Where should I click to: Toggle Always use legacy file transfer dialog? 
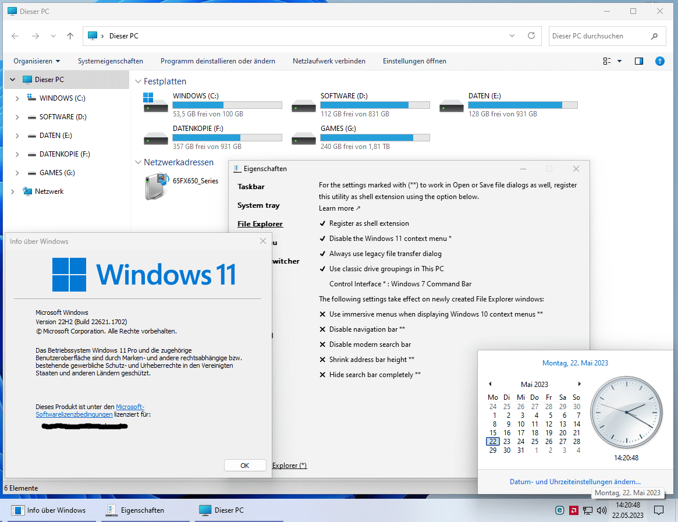click(381, 254)
